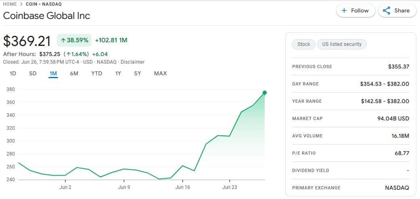This screenshot has height=199, width=420.
Task: Click the PREVIOUS CLOSE label
Action: coord(312,66)
